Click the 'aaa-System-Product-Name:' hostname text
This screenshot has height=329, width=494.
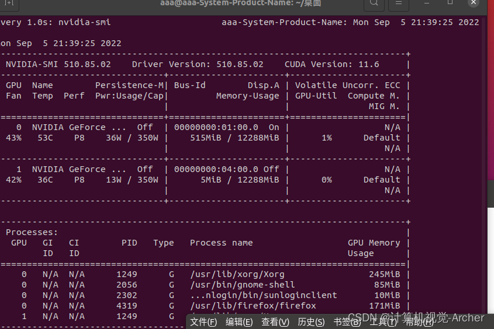(x=284, y=22)
